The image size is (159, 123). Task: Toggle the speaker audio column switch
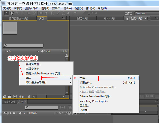click(7, 113)
